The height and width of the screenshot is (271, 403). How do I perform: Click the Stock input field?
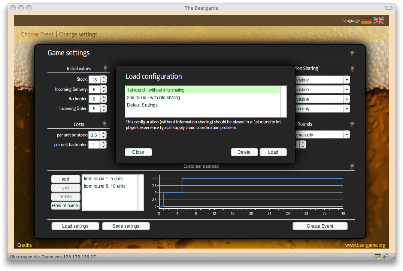pyautogui.click(x=95, y=80)
